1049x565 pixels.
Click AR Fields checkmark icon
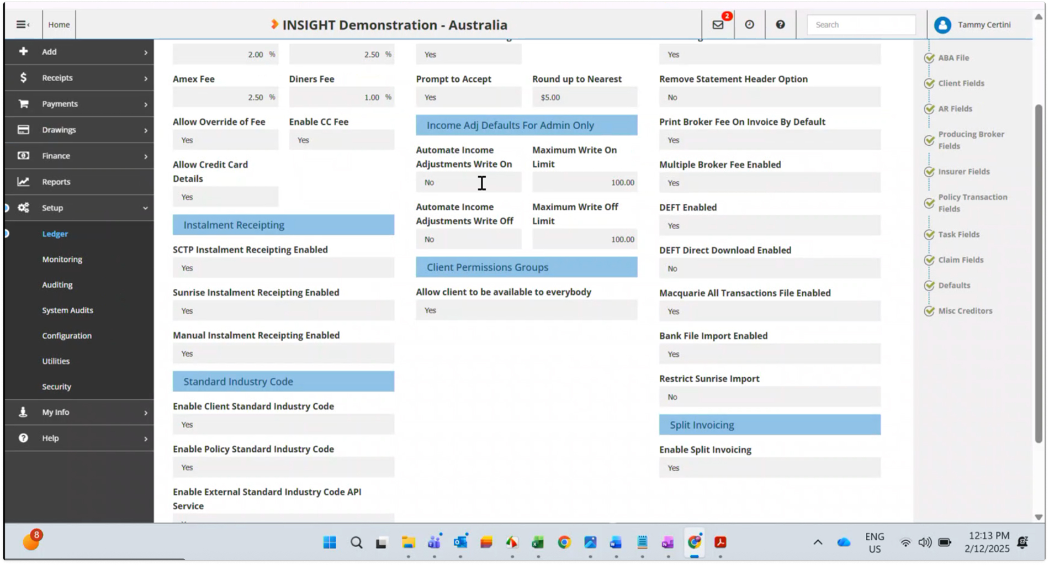pyautogui.click(x=929, y=108)
